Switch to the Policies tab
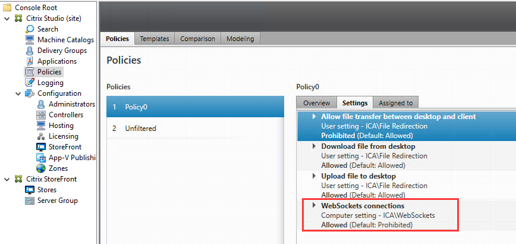The height and width of the screenshot is (244, 516). pyautogui.click(x=118, y=39)
